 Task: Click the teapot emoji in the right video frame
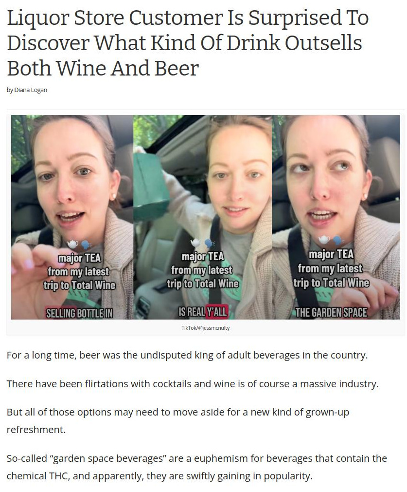tap(324, 240)
